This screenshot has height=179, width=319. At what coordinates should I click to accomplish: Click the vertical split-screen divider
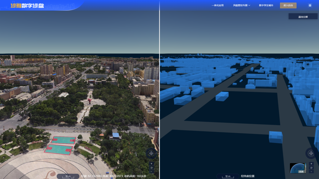click(159, 89)
